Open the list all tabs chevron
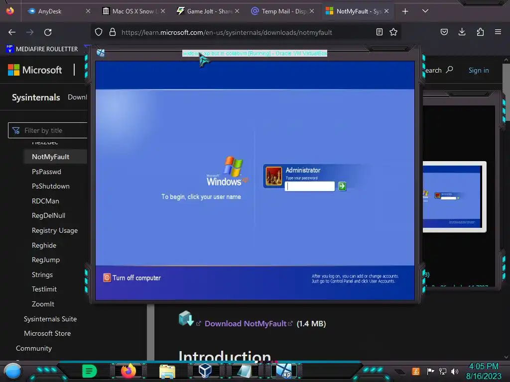 coord(425,11)
